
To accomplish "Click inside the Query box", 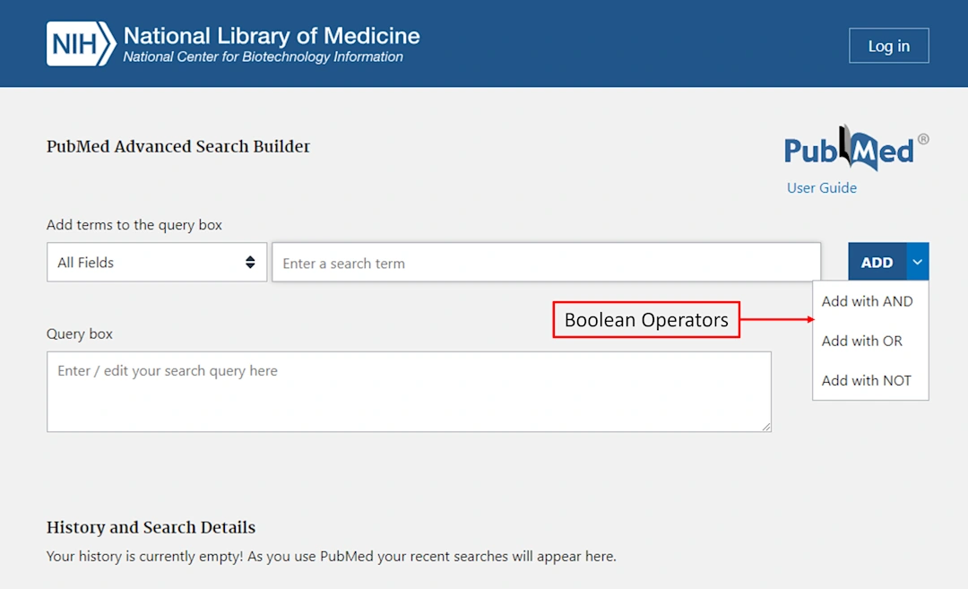I will point(409,392).
